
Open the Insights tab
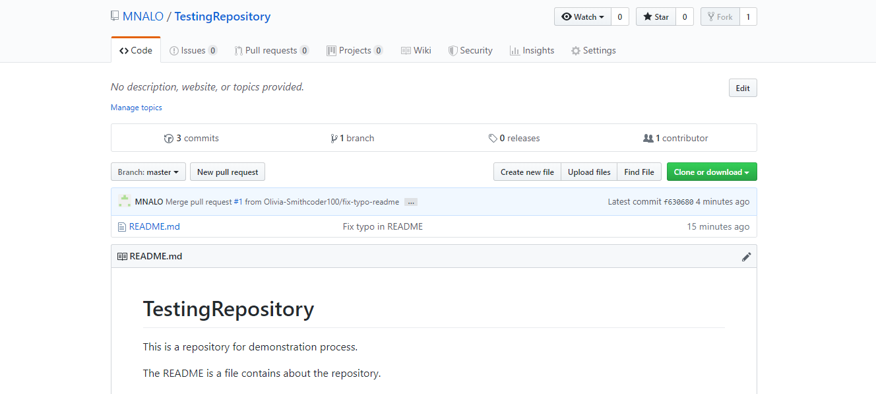point(532,50)
